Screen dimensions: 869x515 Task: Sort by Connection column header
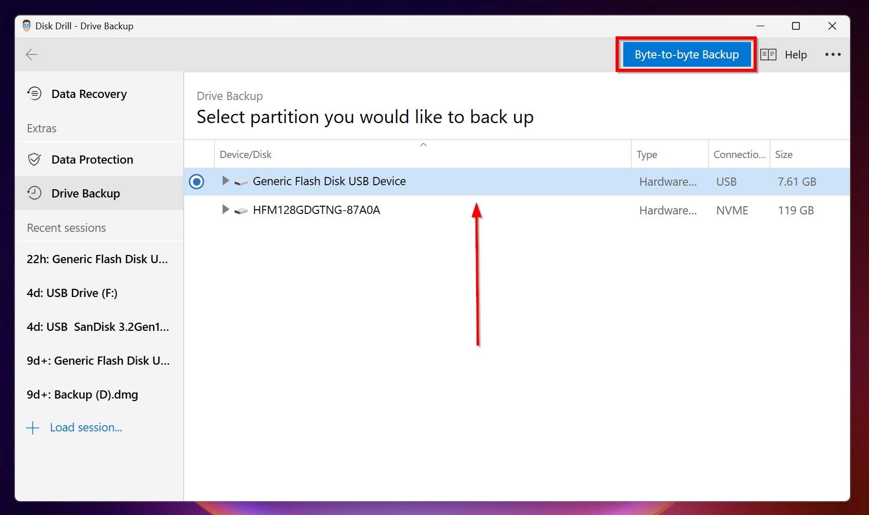point(739,154)
